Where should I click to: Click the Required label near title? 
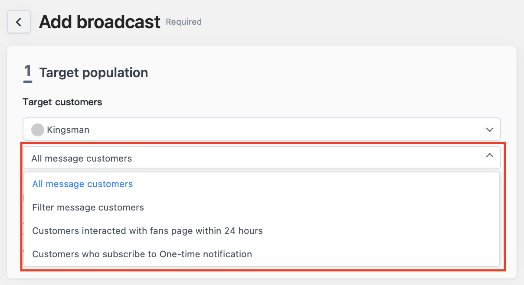click(184, 22)
